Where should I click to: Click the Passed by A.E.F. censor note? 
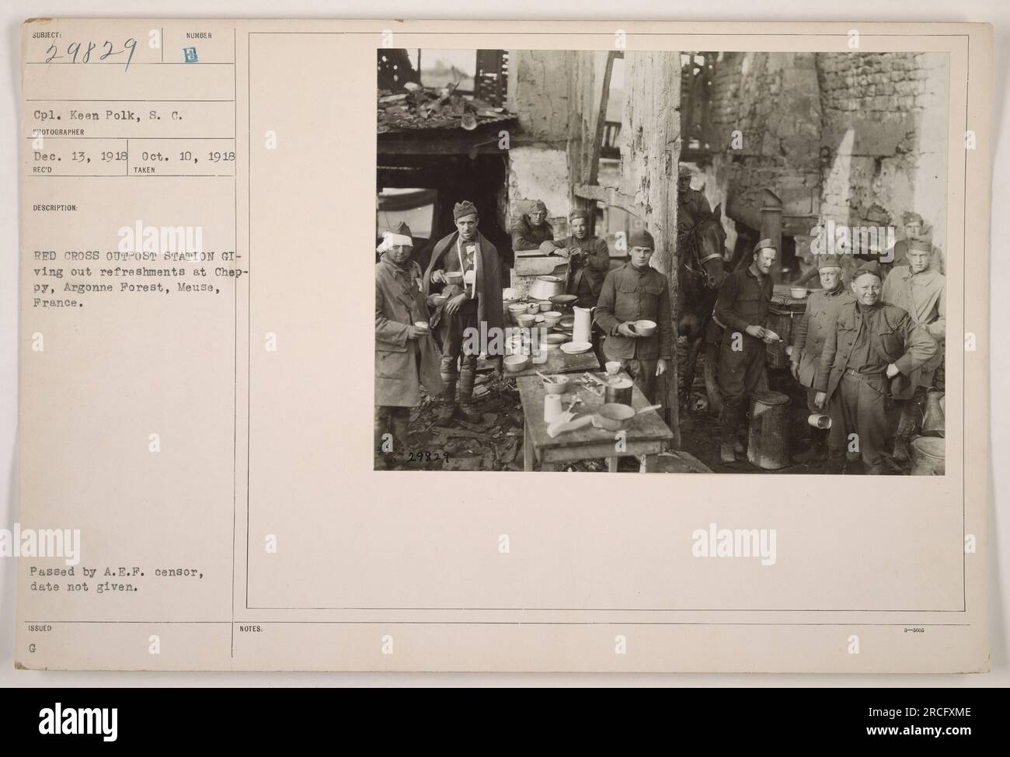[x=117, y=581]
